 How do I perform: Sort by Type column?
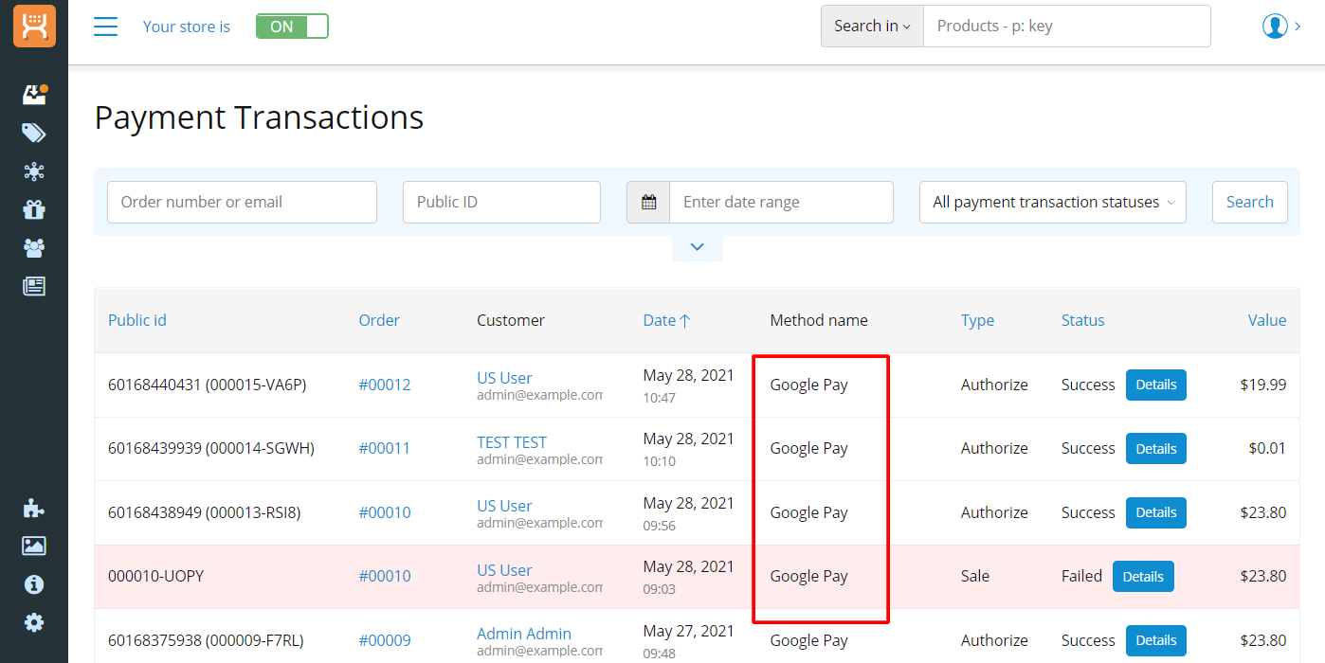point(977,320)
